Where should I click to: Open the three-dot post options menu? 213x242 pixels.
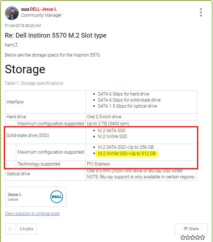[x=201, y=12]
